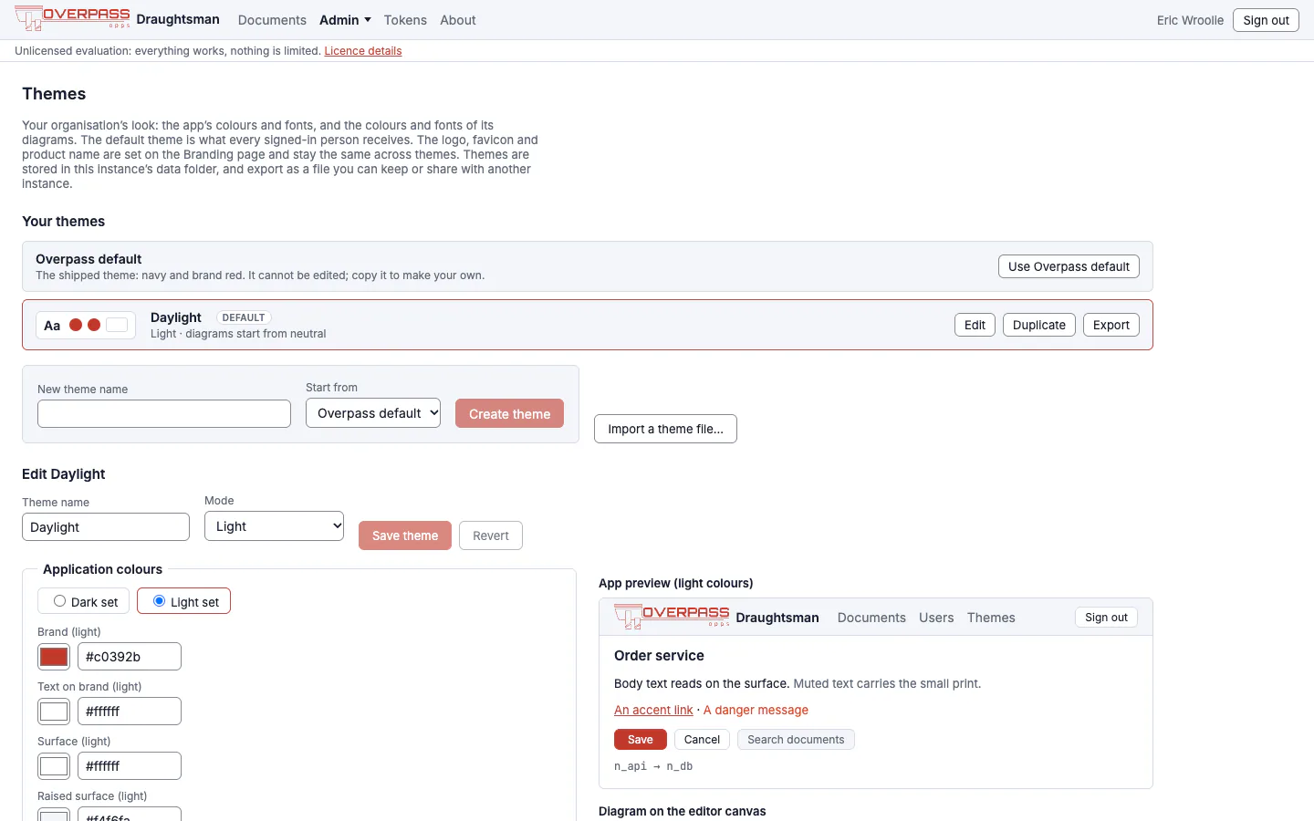This screenshot has height=821, width=1314.
Task: Export the Daylight theme
Action: point(1111,325)
